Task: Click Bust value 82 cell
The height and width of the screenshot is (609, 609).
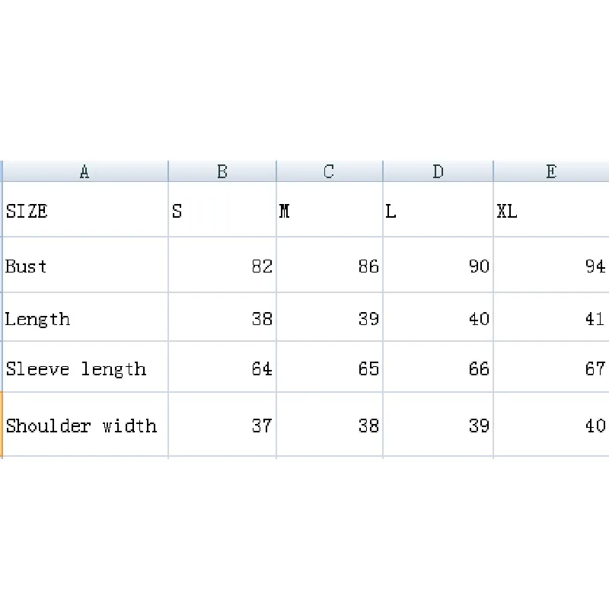Action: (x=222, y=266)
